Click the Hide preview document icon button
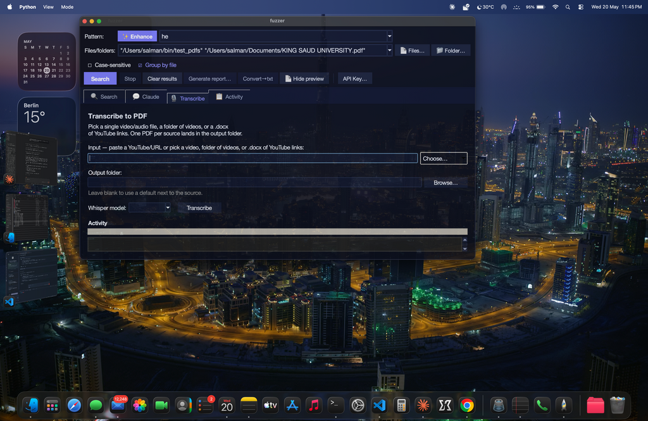 304,79
